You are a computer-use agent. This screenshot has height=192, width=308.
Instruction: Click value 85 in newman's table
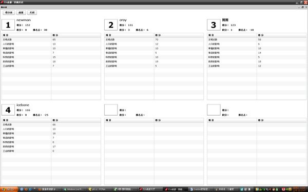point(54,39)
